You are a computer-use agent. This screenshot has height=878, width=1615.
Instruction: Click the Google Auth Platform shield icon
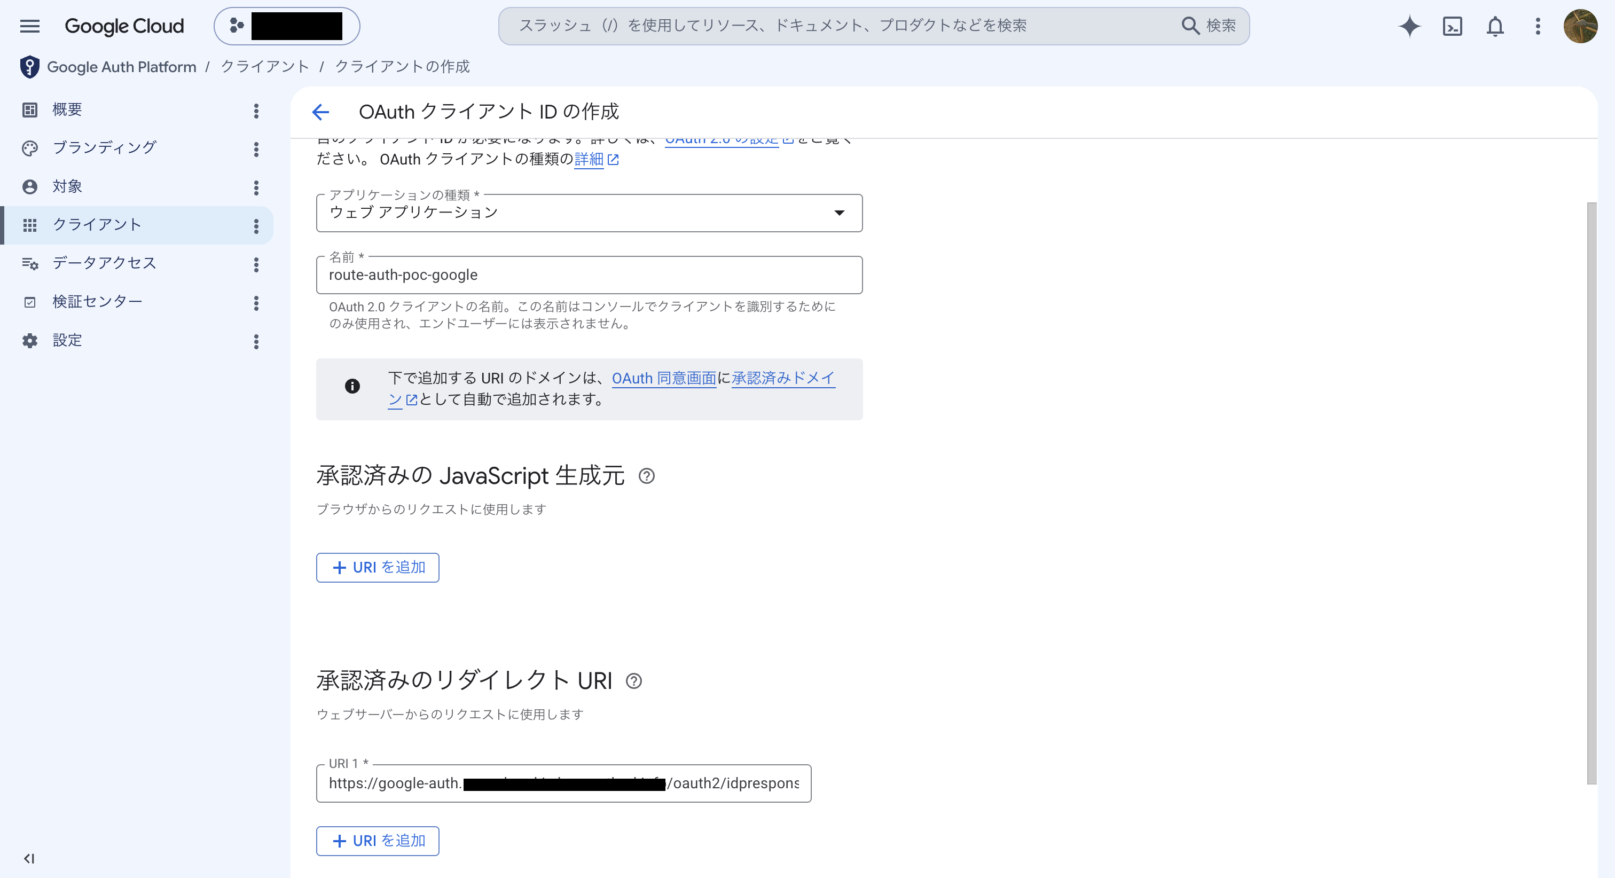(29, 67)
